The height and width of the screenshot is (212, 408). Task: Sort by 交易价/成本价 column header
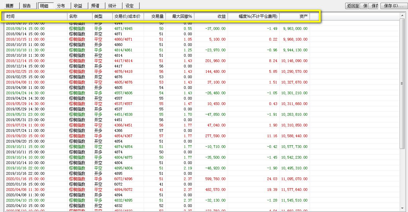pos(128,16)
